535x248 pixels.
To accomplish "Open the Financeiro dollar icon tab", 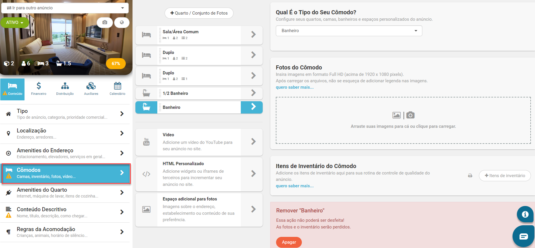I will coord(39,89).
